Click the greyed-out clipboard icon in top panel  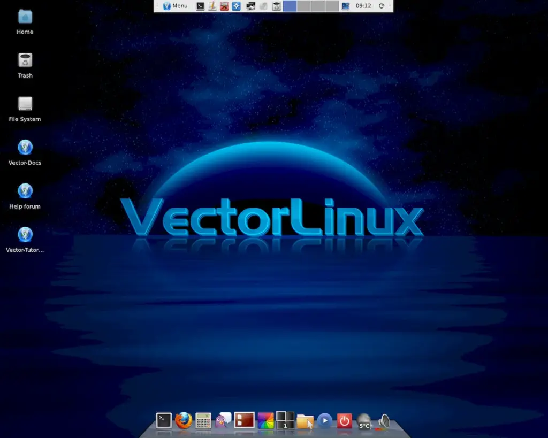click(x=263, y=6)
